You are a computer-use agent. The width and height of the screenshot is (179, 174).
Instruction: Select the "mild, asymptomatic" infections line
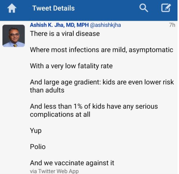click(101, 50)
